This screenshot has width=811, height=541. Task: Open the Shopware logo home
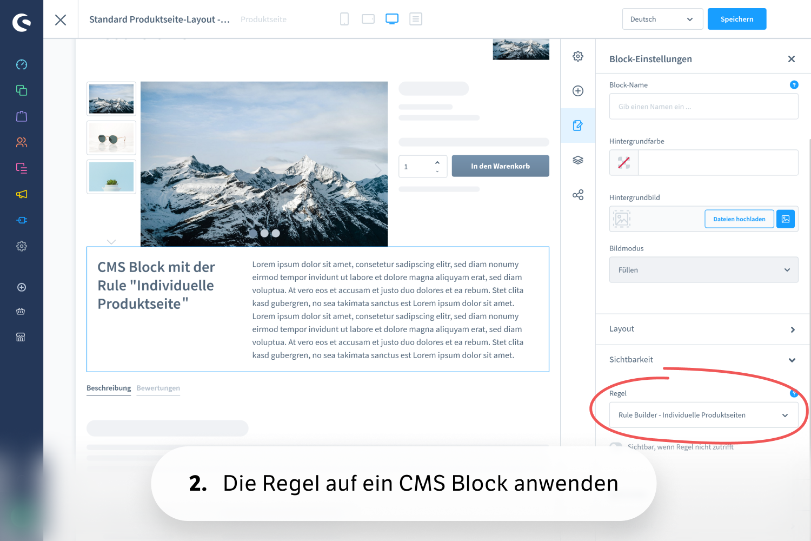click(x=22, y=22)
